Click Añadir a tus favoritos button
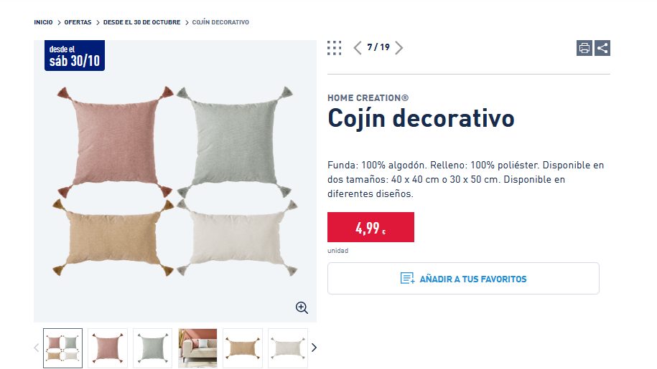This screenshot has height=369, width=657. tap(463, 279)
